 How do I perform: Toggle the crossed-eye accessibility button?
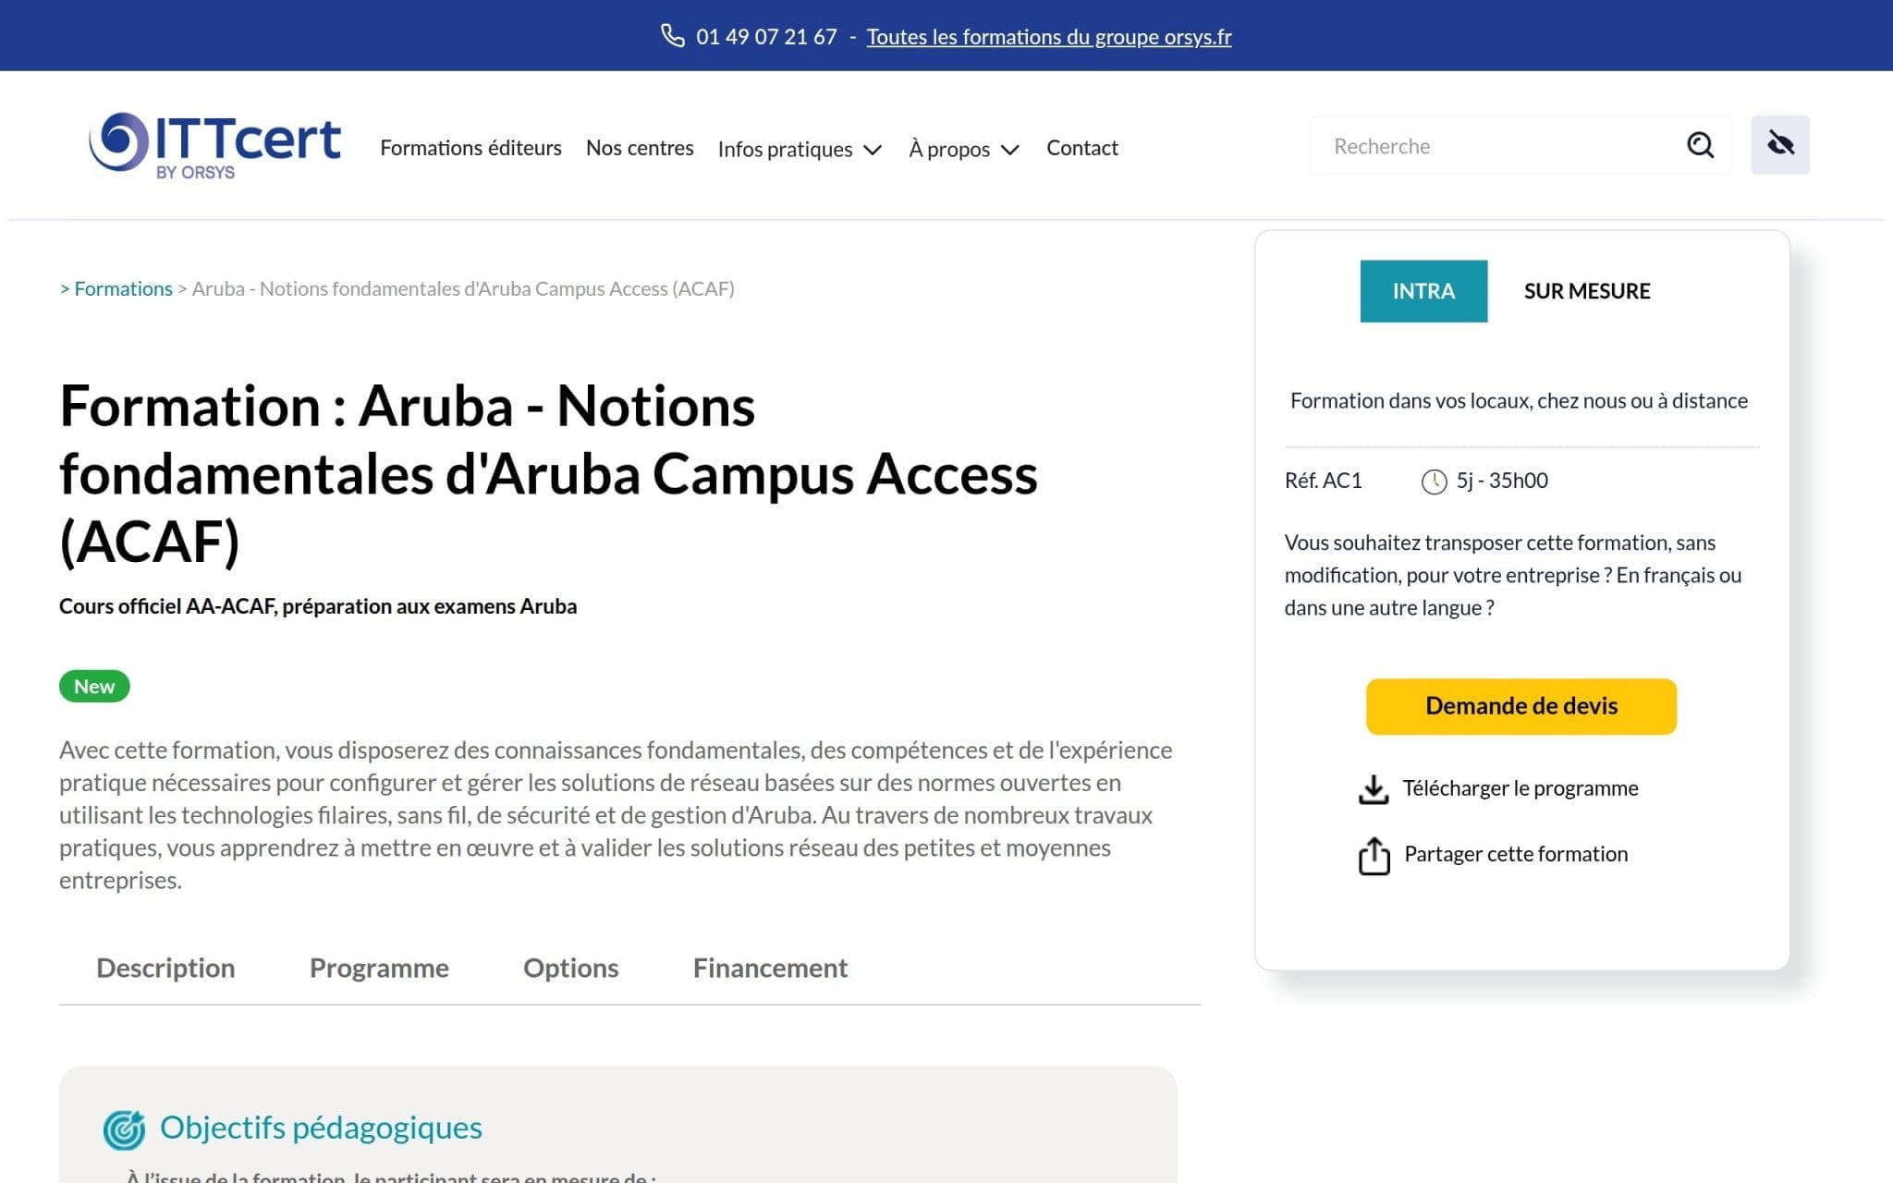tap(1779, 145)
